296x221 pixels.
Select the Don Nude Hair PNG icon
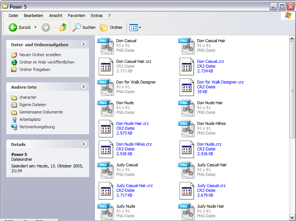click(x=187, y=108)
